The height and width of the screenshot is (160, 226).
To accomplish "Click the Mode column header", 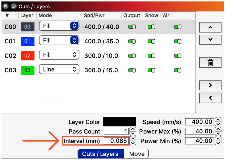I will coord(45,15).
